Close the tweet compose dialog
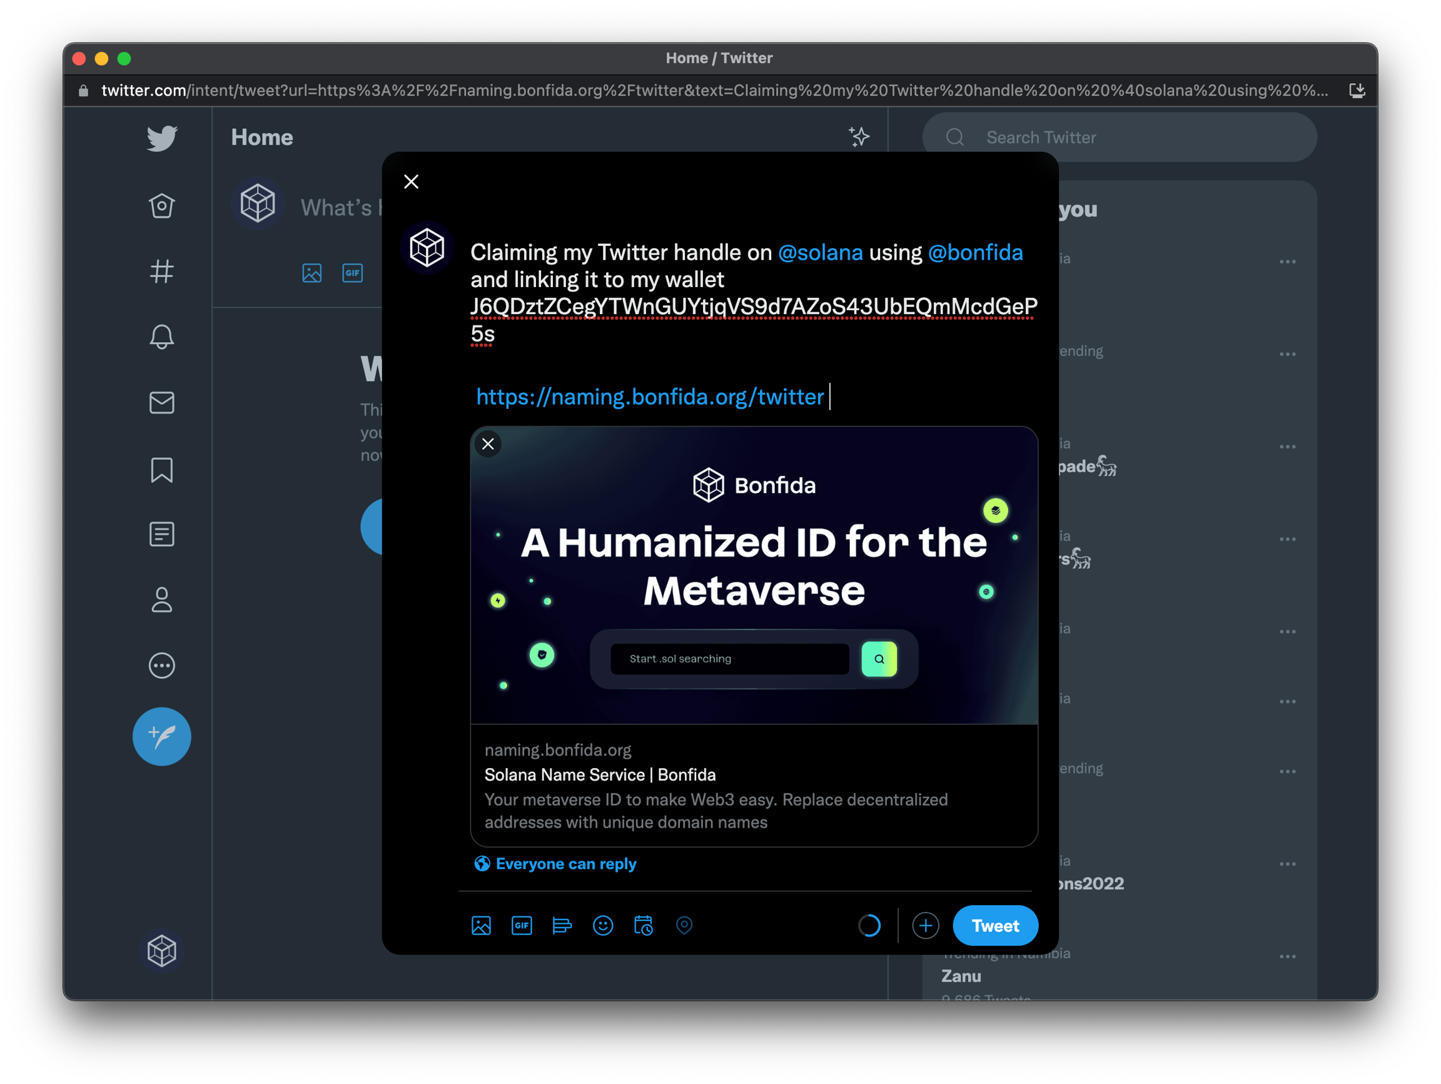This screenshot has height=1084, width=1441. (x=411, y=182)
